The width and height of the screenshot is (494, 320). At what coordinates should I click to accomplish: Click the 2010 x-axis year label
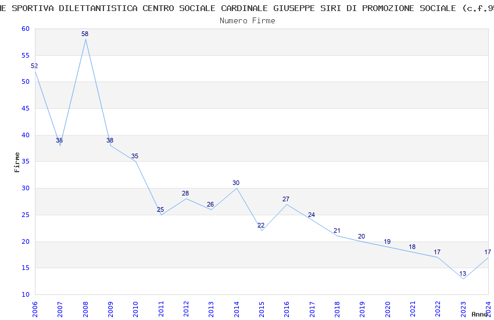(135, 309)
